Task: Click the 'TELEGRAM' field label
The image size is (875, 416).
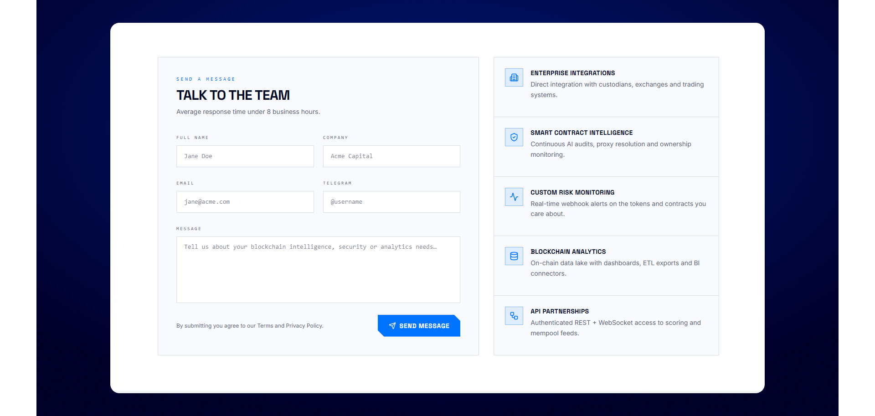Action: coord(337,183)
